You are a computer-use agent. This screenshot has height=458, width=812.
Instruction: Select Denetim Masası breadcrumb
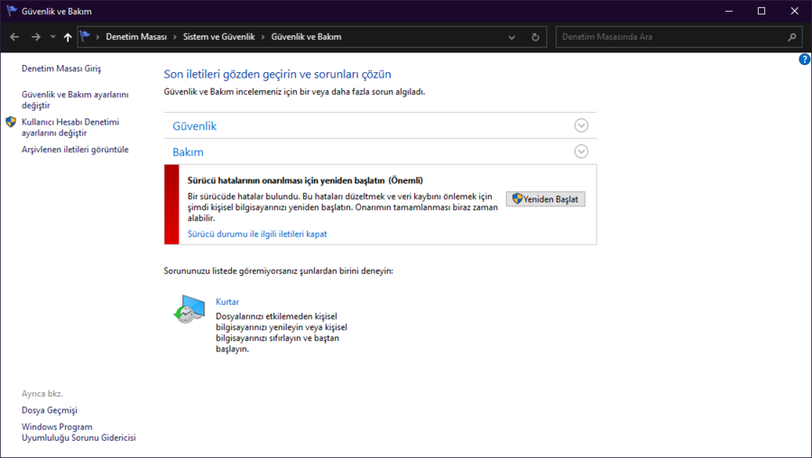pos(136,37)
